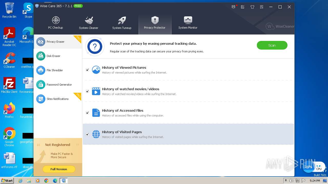
Task: Open the PC Checkup tab
Action: (x=56, y=23)
